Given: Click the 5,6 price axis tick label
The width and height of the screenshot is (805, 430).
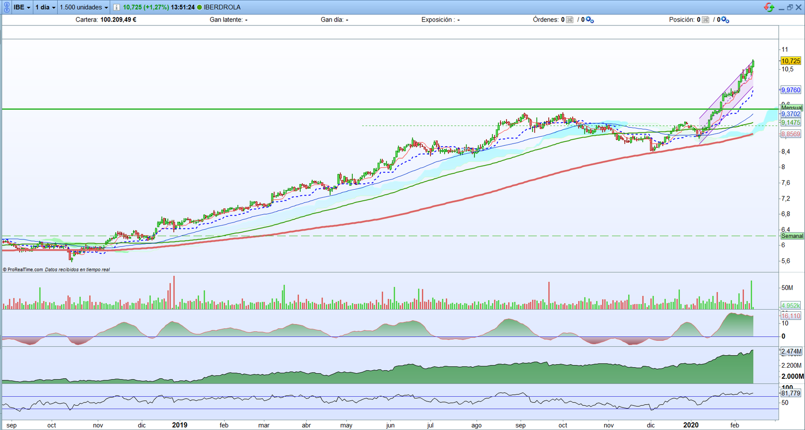Looking at the screenshot, I should [x=786, y=261].
